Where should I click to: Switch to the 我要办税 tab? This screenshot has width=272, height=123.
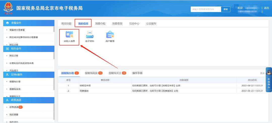[100, 24]
